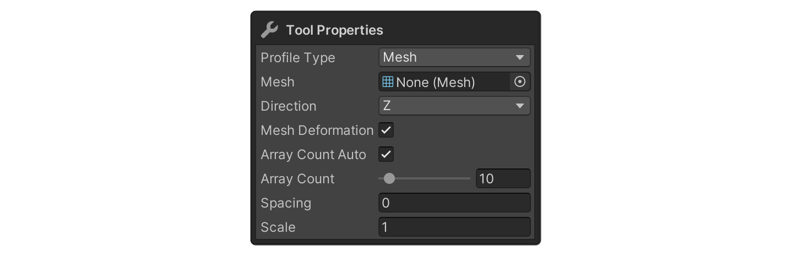Click the wrench icon beside Tool Properties

(x=269, y=30)
